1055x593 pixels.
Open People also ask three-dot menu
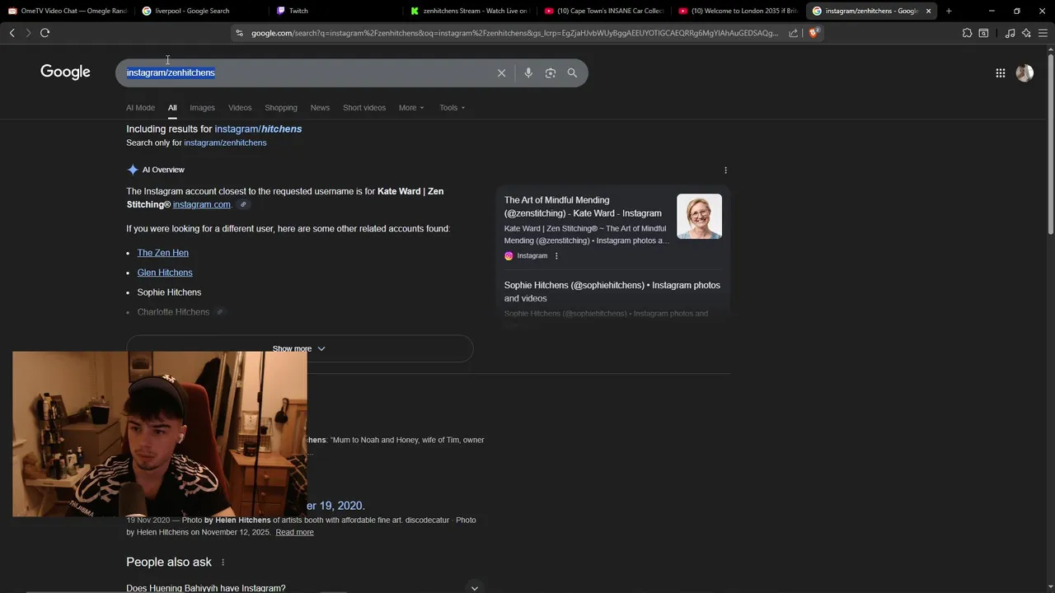[x=223, y=563]
